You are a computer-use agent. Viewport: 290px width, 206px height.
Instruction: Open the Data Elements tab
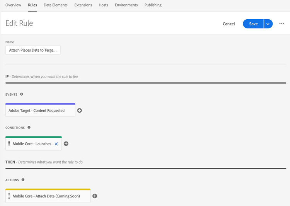click(x=56, y=5)
